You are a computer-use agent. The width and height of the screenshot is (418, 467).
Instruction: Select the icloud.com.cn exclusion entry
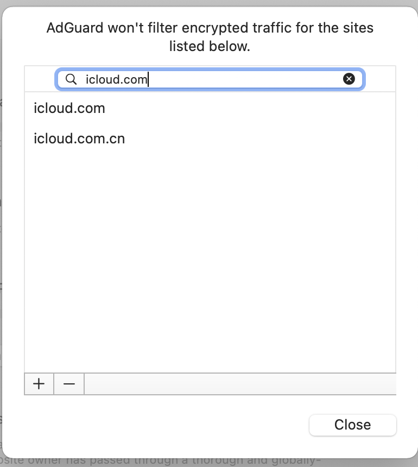click(79, 138)
